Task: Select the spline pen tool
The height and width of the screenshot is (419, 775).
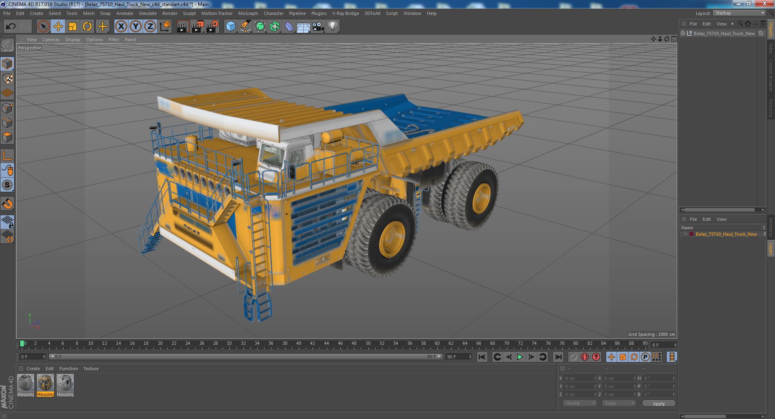Action: tap(246, 27)
